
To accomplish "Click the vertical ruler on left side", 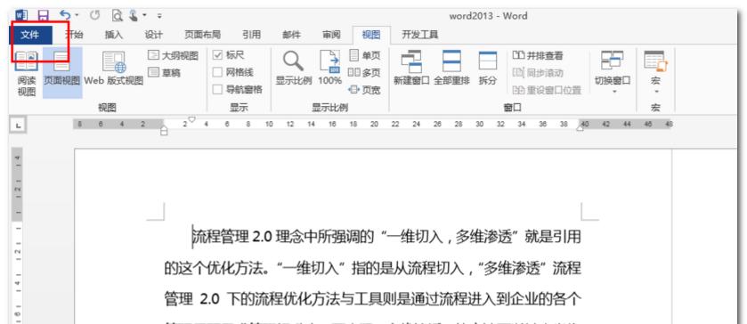I will [18, 236].
